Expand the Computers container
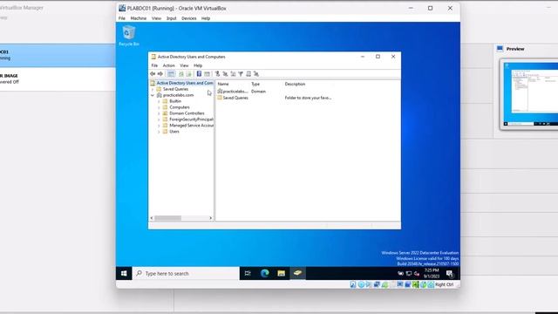Image resolution: width=558 pixels, height=314 pixels. coord(159,107)
